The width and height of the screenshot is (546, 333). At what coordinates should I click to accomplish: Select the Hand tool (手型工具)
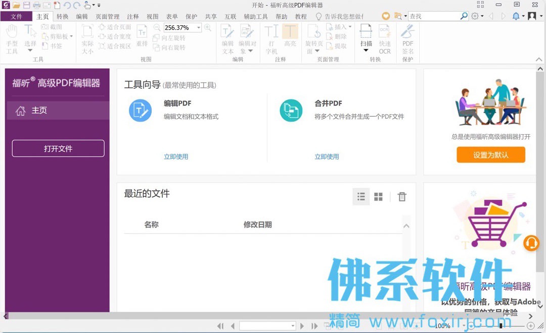pos(12,39)
